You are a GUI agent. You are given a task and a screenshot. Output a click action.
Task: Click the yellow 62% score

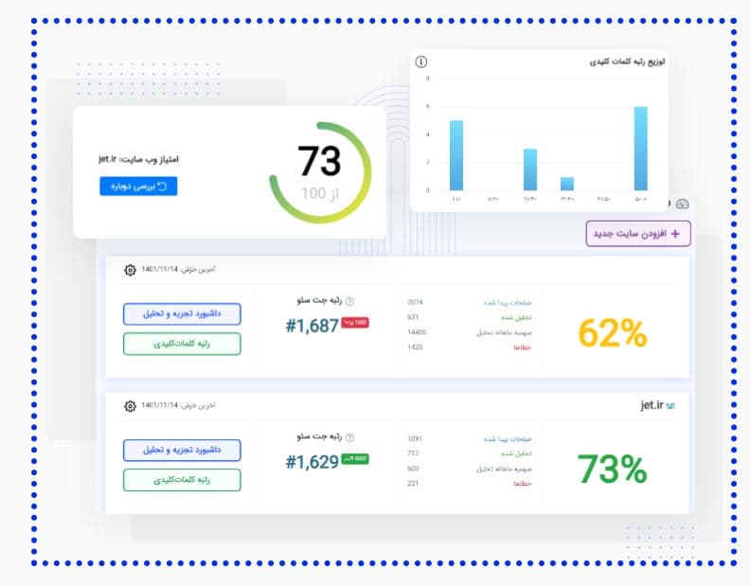[612, 332]
